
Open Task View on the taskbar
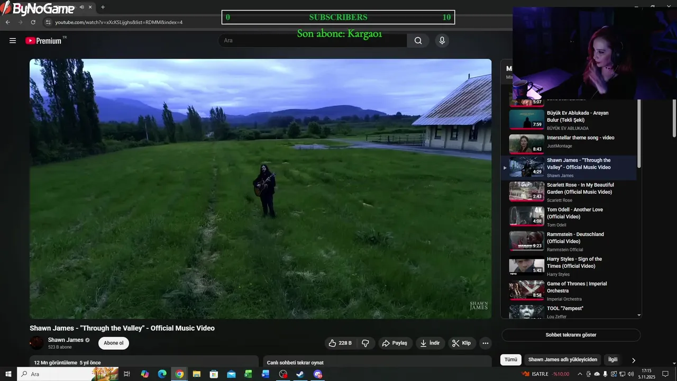coord(127,374)
